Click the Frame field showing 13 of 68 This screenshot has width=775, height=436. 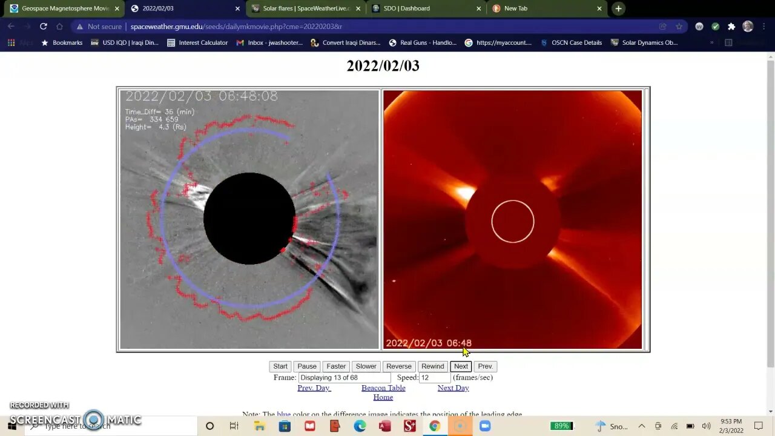pyautogui.click(x=345, y=377)
